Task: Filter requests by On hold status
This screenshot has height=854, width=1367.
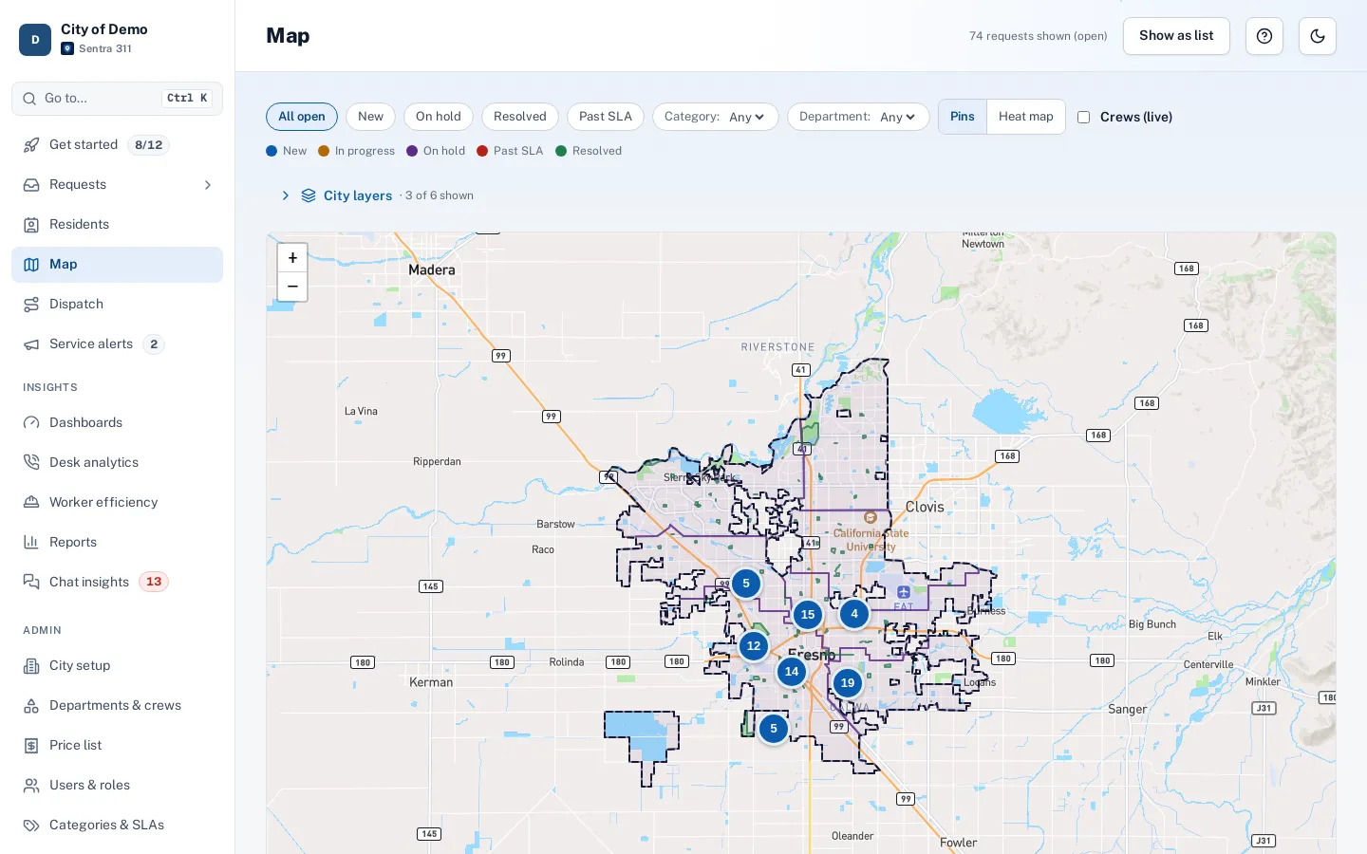Action: 439,117
